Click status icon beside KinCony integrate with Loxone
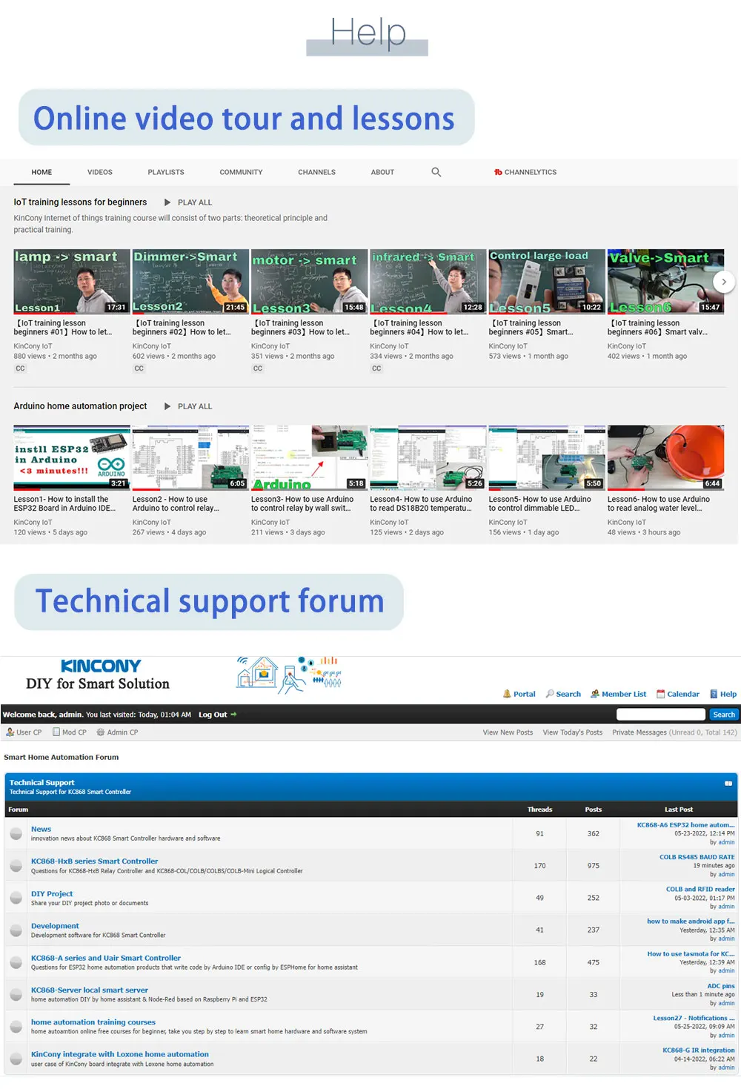 16,1059
